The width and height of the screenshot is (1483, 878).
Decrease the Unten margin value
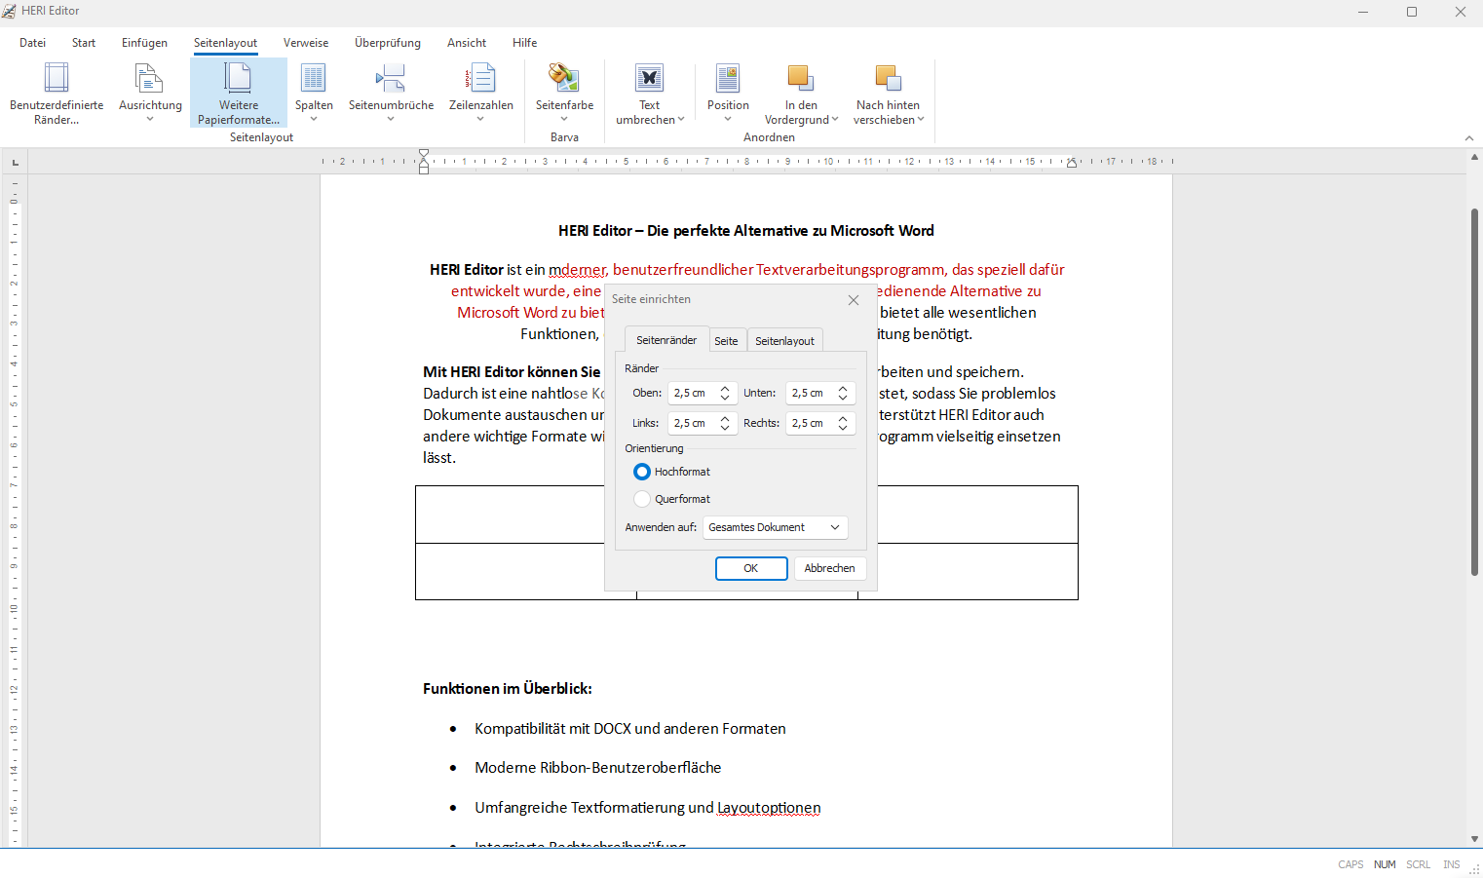click(843, 399)
